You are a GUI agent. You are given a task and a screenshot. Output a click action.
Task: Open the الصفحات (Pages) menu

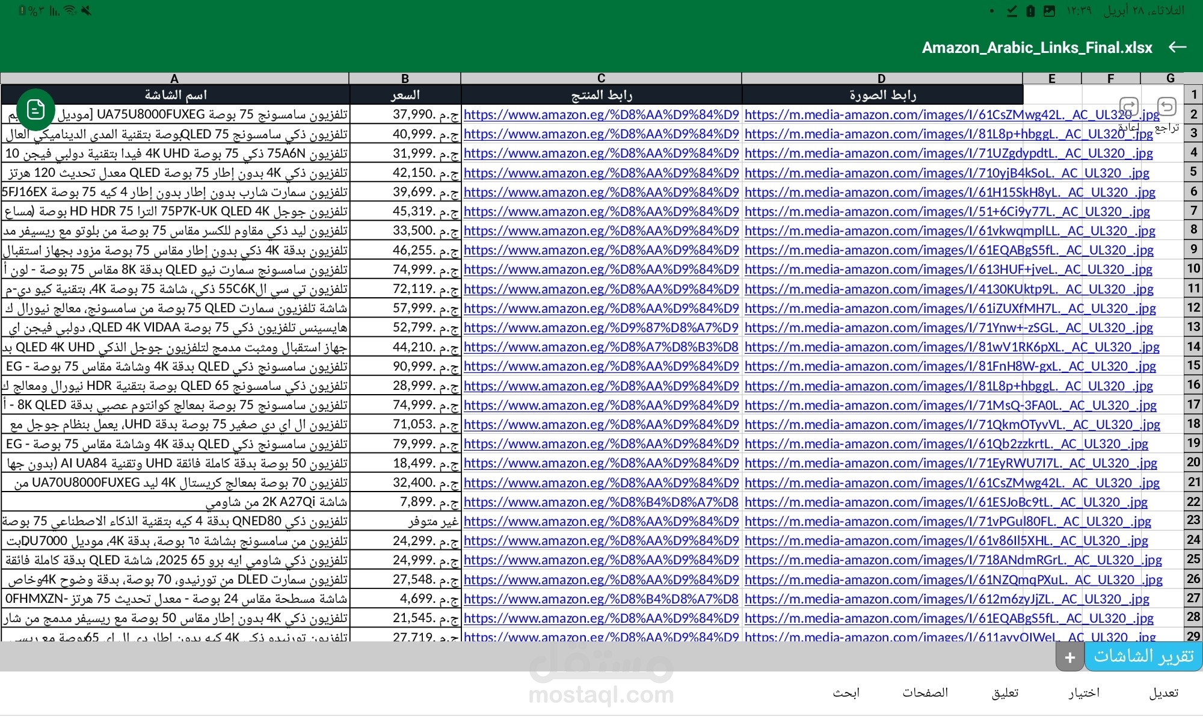[x=925, y=693]
